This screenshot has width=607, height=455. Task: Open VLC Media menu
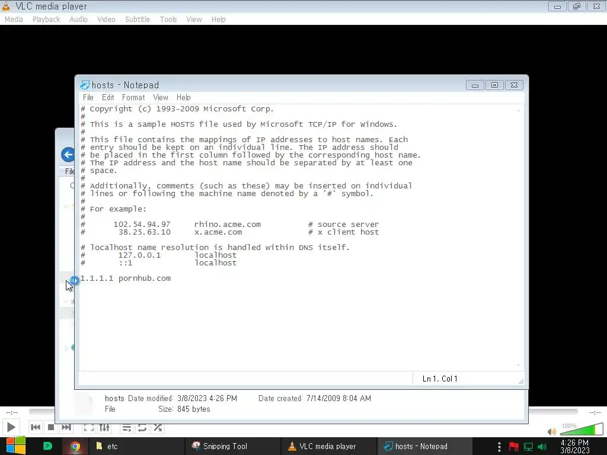14,20
